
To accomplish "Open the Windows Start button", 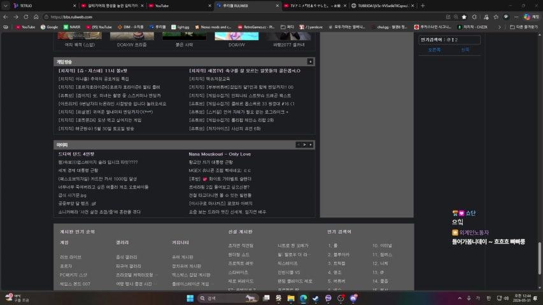I will (x=190, y=298).
